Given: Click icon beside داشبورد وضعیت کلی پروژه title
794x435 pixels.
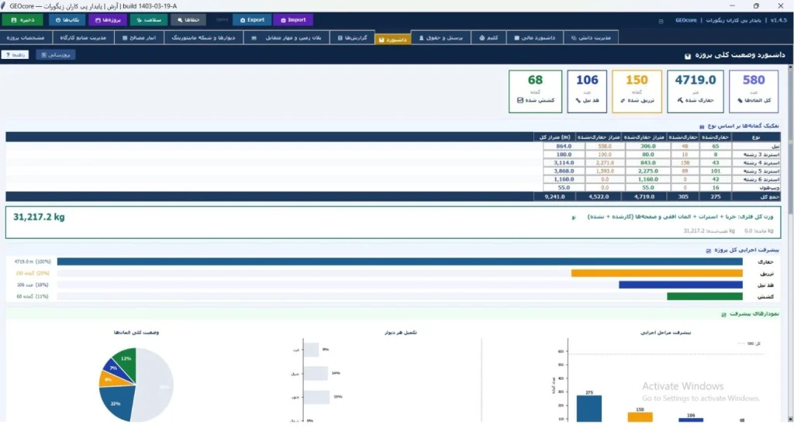Looking at the screenshot, I should point(688,56).
